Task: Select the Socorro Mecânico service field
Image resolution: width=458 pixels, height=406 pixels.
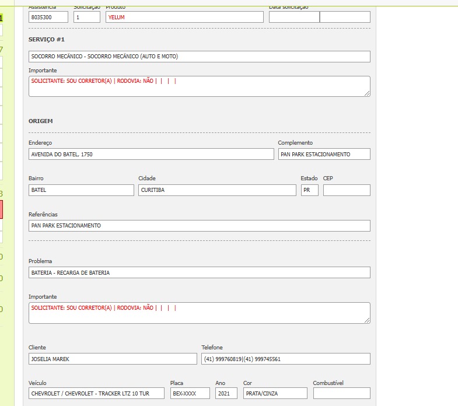Action: click(199, 57)
